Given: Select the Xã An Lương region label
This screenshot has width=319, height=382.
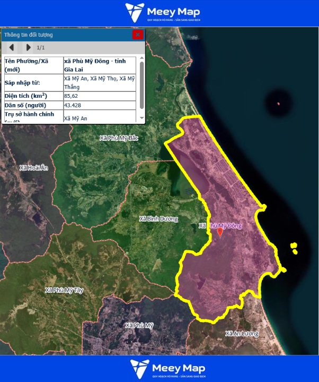Looking at the screenshot, I should pos(242,334).
